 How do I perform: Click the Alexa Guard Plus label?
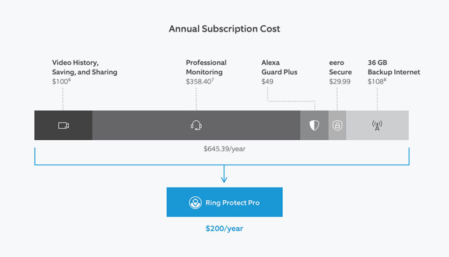[x=279, y=67]
